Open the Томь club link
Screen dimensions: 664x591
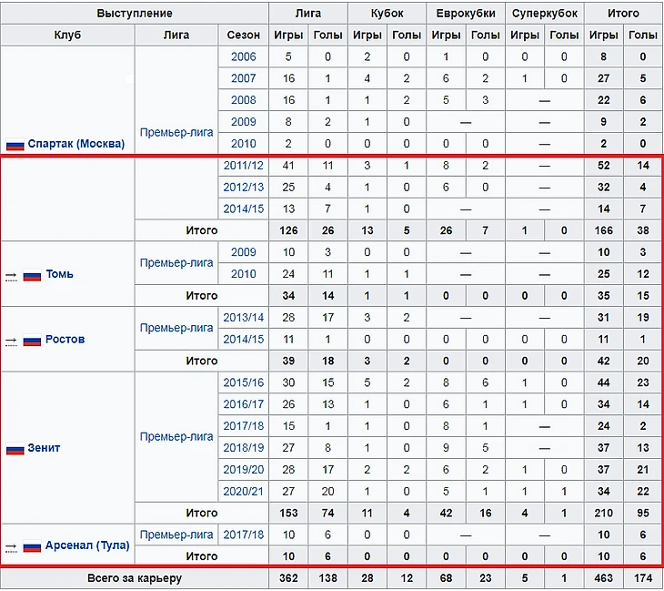pyautogui.click(x=60, y=274)
